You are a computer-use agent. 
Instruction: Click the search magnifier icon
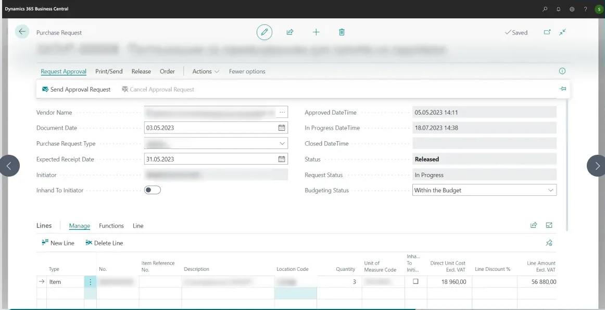click(x=545, y=9)
